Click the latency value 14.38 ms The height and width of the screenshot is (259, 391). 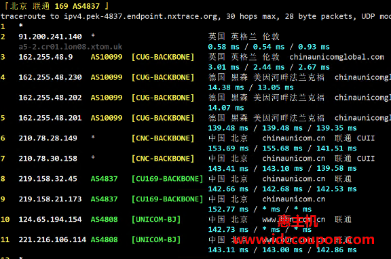226,87
